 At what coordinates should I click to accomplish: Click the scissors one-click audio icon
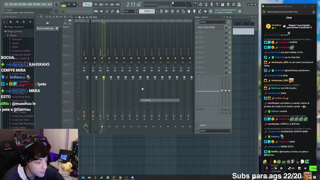point(206,4)
